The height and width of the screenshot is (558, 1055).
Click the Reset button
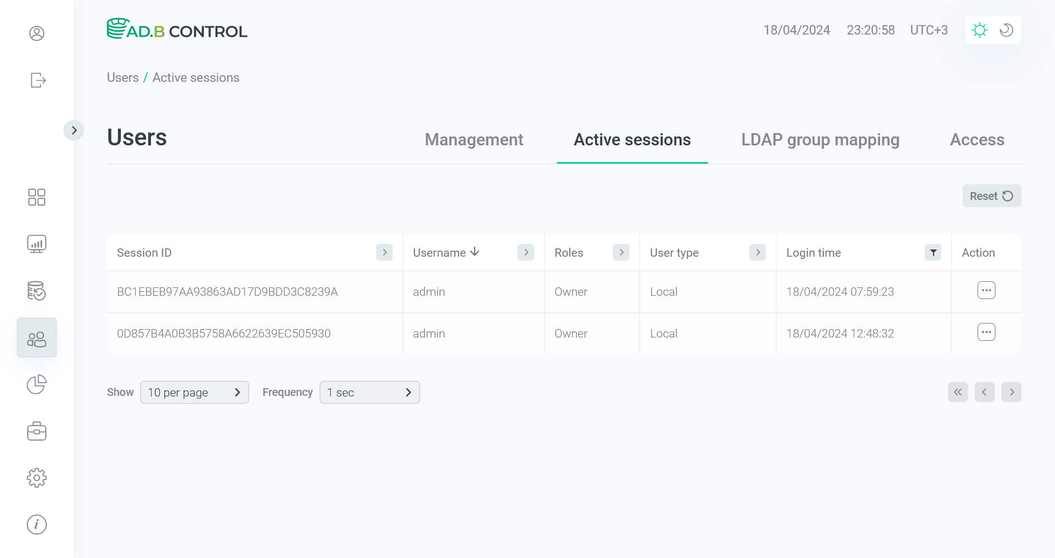(991, 195)
